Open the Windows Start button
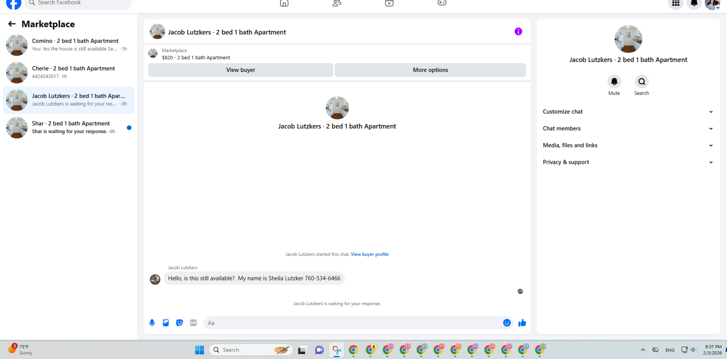 click(x=199, y=350)
